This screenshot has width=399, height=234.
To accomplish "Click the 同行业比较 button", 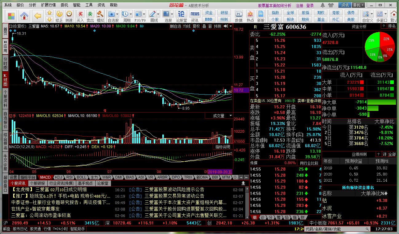I will click(x=309, y=163).
